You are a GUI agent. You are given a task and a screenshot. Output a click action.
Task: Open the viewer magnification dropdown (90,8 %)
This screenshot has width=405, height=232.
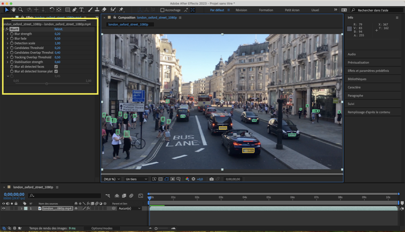[112, 179]
